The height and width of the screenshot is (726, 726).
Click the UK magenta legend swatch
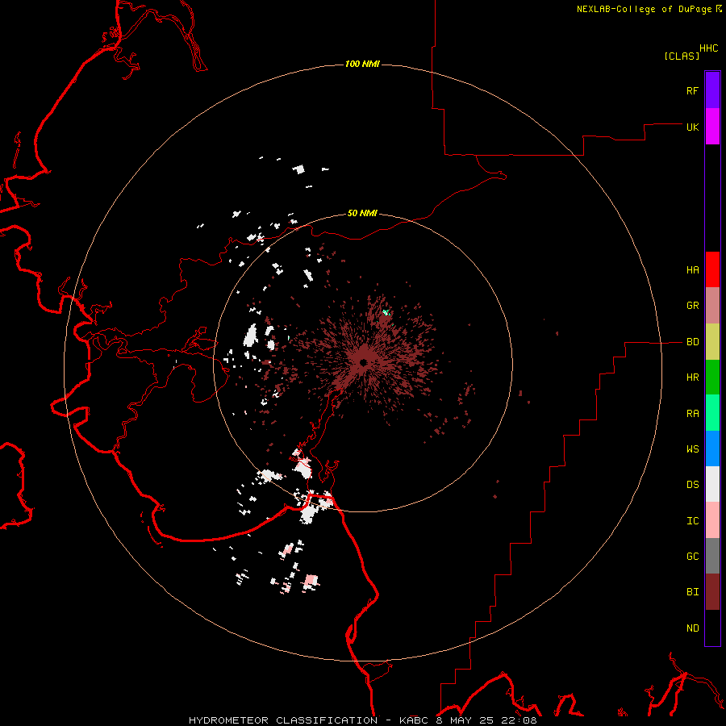pyautogui.click(x=712, y=127)
